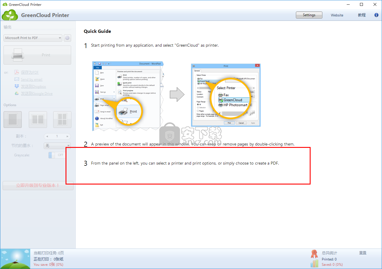
Task: Minimize the GreenCloud Printer window
Action: pyautogui.click(x=348, y=4)
